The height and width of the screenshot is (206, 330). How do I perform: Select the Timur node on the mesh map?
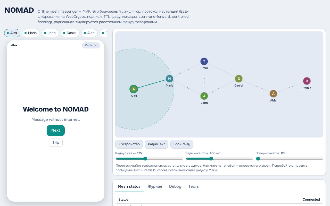point(204,61)
